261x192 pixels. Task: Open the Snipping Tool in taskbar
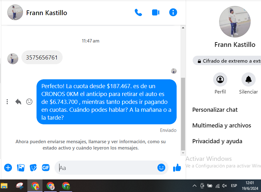point(20,186)
